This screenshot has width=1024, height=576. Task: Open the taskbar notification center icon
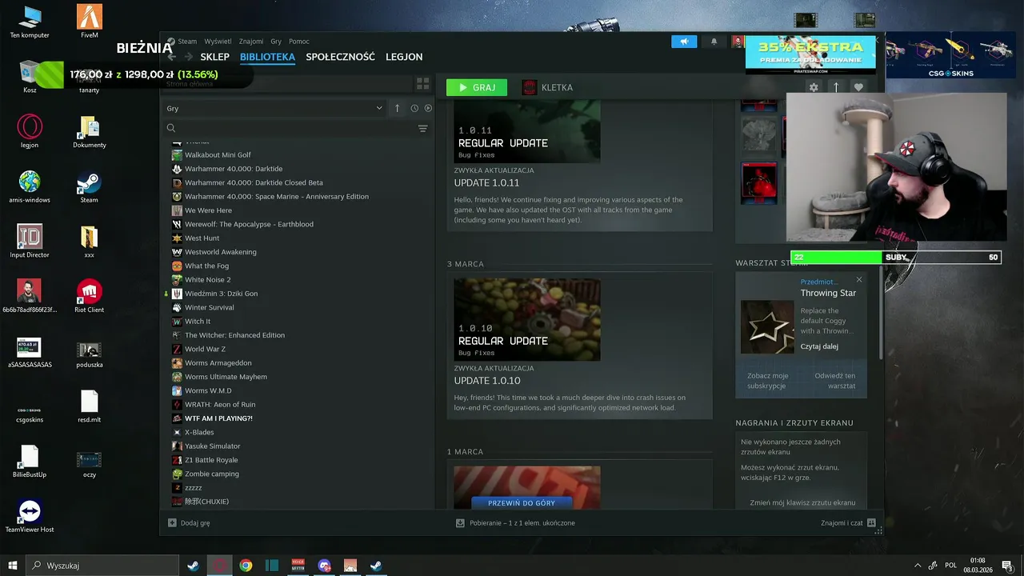pos(1007,566)
